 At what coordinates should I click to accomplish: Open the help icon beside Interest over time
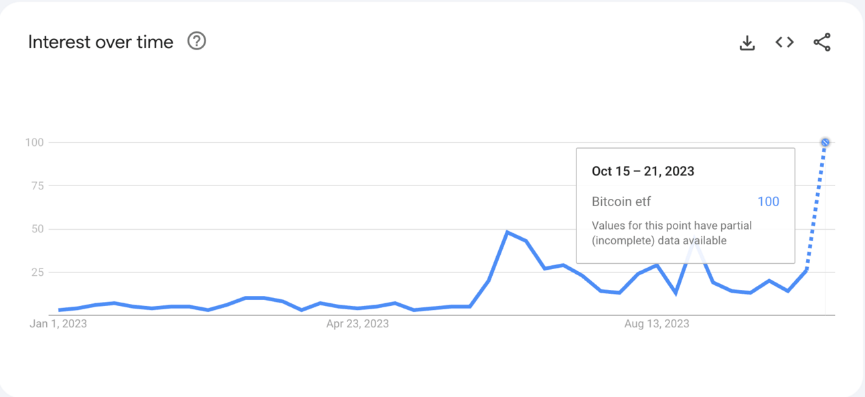pyautogui.click(x=196, y=42)
